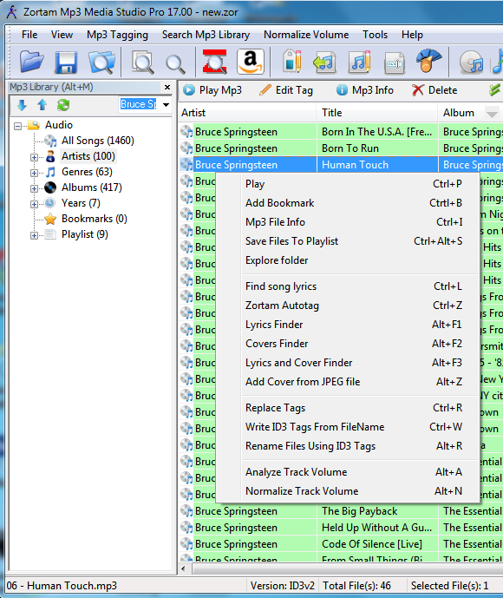503x598 pixels.
Task: Click the plain magnifying glass search icon
Action: point(175,63)
